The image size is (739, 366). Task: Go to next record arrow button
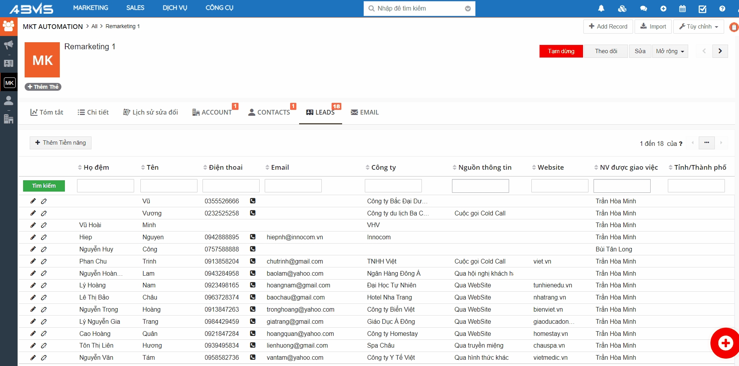[x=720, y=51]
